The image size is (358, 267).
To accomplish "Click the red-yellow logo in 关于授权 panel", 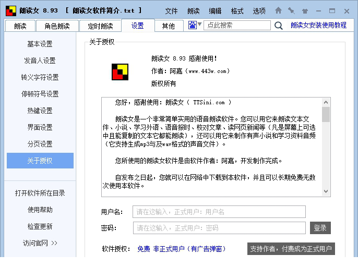I will click(x=120, y=72).
